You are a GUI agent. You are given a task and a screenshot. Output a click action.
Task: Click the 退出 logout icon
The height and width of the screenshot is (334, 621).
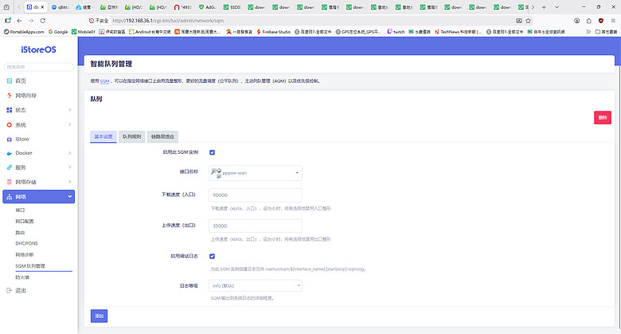pos(9,290)
